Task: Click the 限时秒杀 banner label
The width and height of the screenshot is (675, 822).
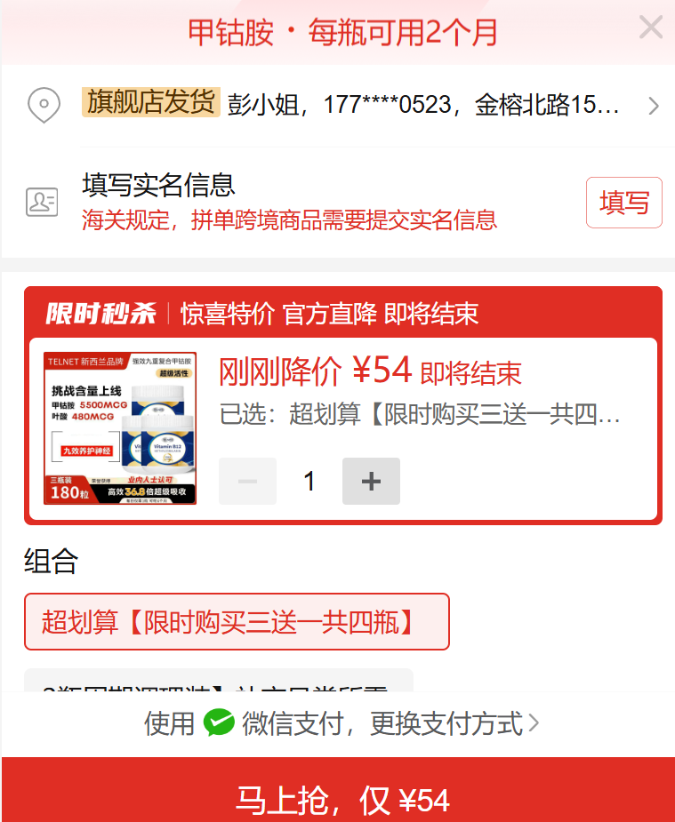Action: pos(100,314)
